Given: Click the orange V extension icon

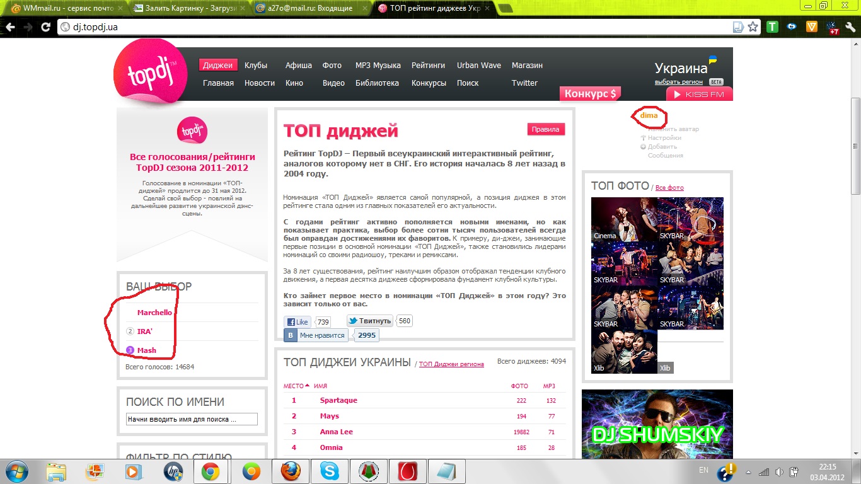Looking at the screenshot, I should point(812,27).
